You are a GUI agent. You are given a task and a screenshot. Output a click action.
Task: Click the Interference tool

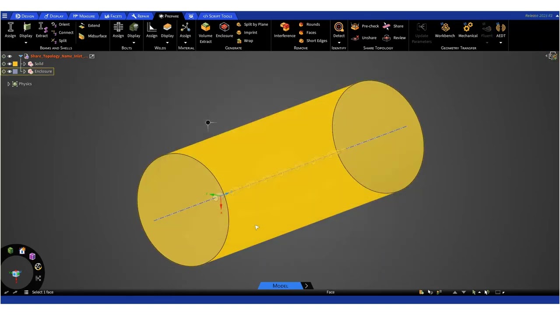(285, 30)
